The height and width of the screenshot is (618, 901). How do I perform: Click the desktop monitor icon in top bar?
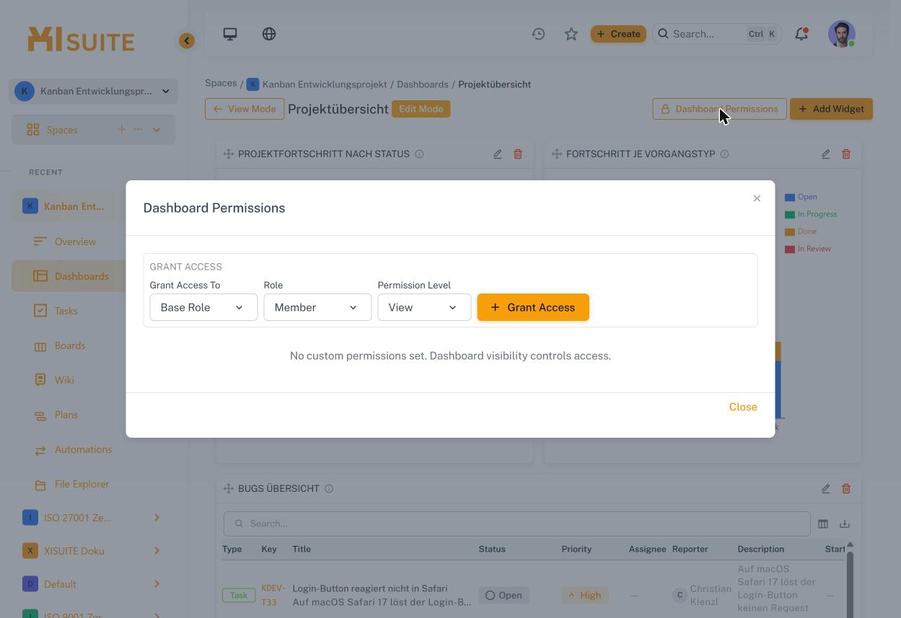coord(230,34)
